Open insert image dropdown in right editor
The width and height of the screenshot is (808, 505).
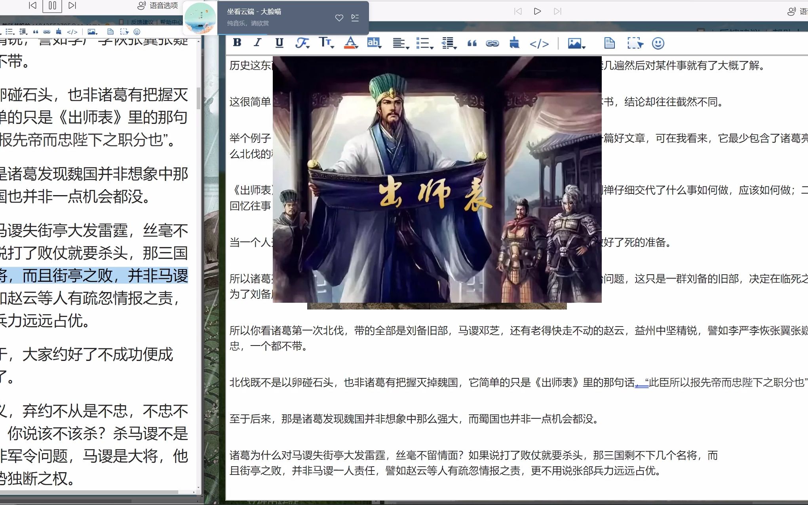(x=576, y=44)
